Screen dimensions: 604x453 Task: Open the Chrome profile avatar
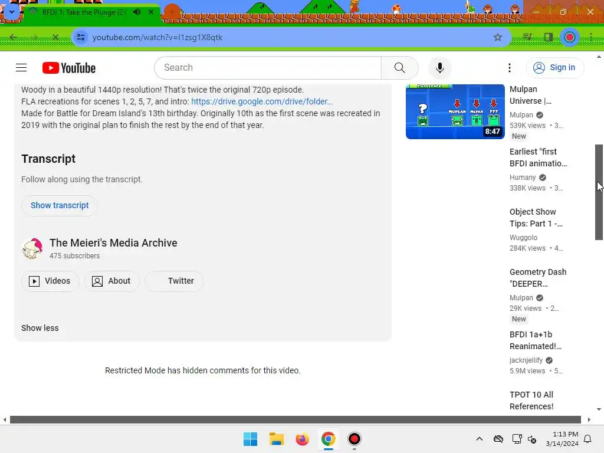[x=570, y=37]
